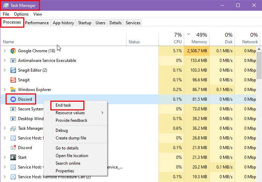Click the Service Host 20.2 MB gear icon
Screen dimensions: 262x182
pyautogui.click(x=13, y=167)
